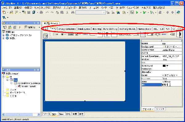This screenshot has height=122, width=185.
Task: Open the ソース (Source) view tab
Action: tap(47, 114)
